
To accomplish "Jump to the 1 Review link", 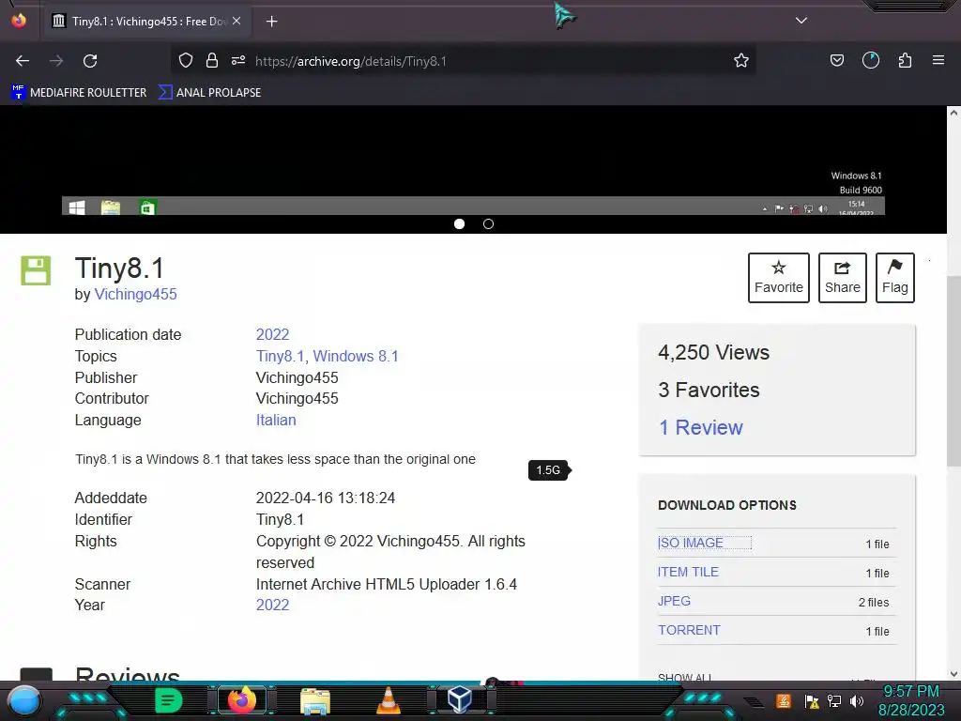I will (x=700, y=427).
